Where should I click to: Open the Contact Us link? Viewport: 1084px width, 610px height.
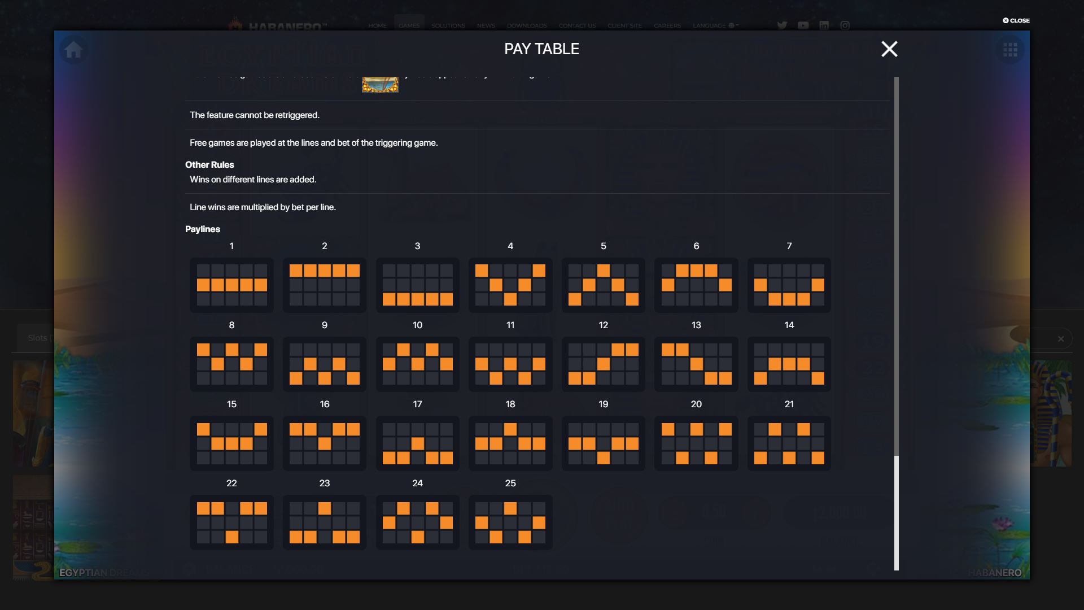pos(577,25)
